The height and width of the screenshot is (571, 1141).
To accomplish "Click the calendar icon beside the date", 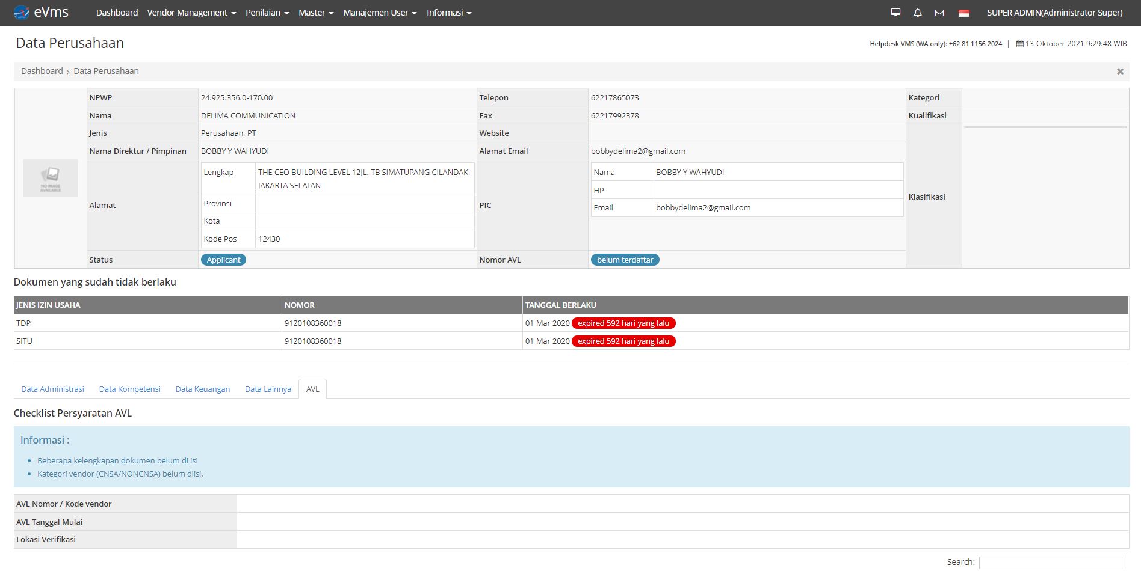I will click(x=1021, y=43).
